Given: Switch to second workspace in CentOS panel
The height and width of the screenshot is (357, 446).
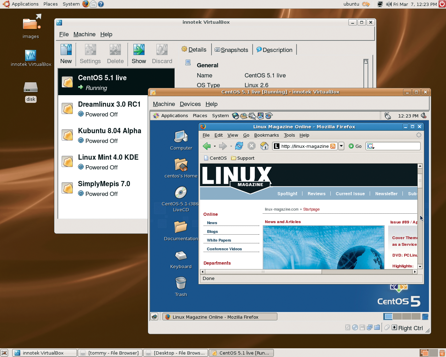Looking at the screenshot, I should point(397,317).
